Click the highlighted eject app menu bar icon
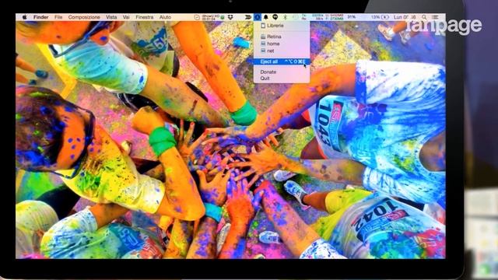Screen dimensions: 498x280 (x=258, y=17)
